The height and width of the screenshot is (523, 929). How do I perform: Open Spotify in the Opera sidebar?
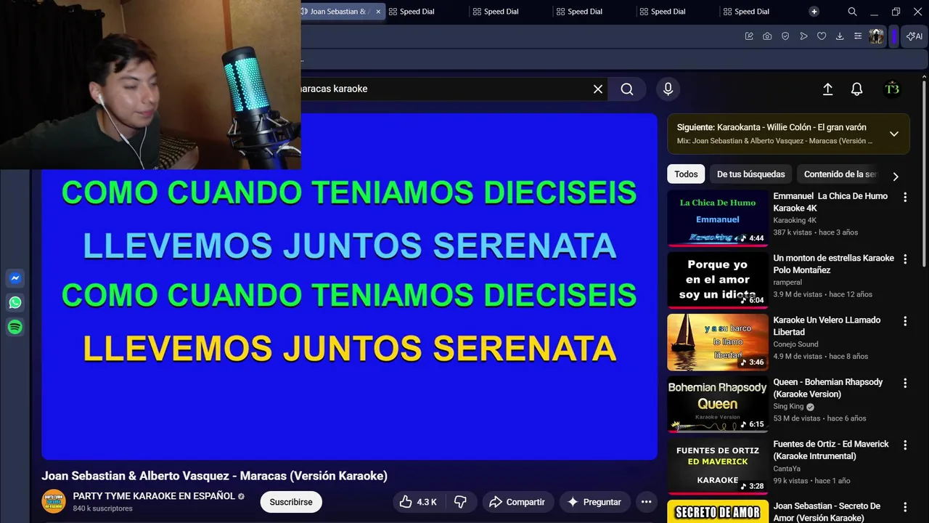pyautogui.click(x=15, y=328)
